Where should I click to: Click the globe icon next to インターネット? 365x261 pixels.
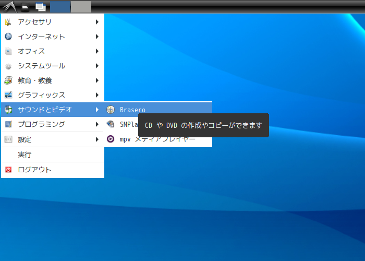point(8,37)
